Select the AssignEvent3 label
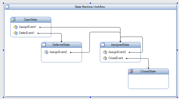 tap(117, 52)
